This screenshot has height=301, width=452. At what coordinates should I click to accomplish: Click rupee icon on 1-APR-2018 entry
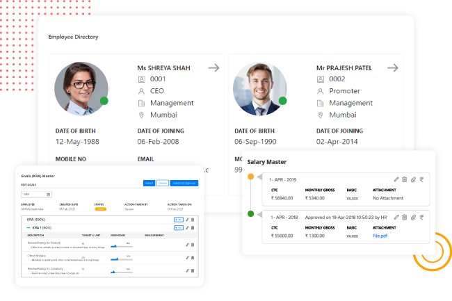(x=423, y=217)
